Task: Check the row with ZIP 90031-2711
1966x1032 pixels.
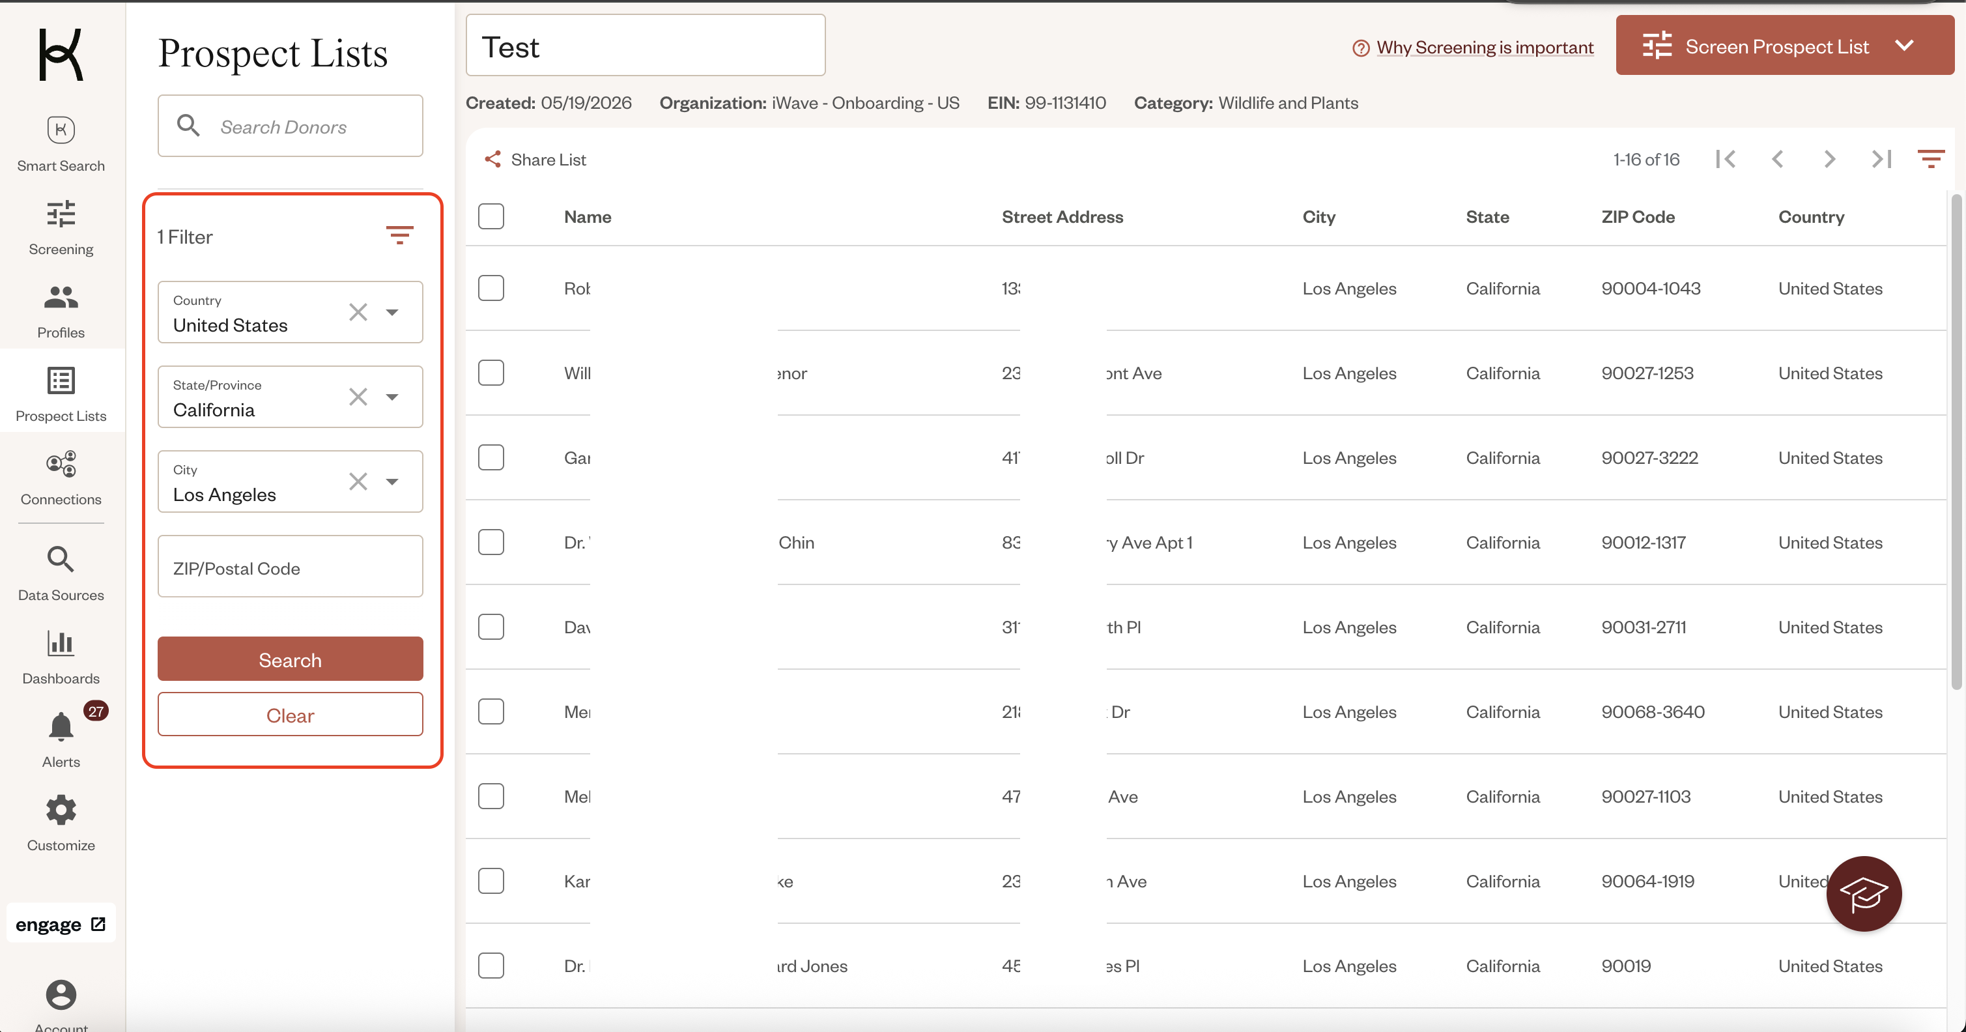Action: pos(491,627)
